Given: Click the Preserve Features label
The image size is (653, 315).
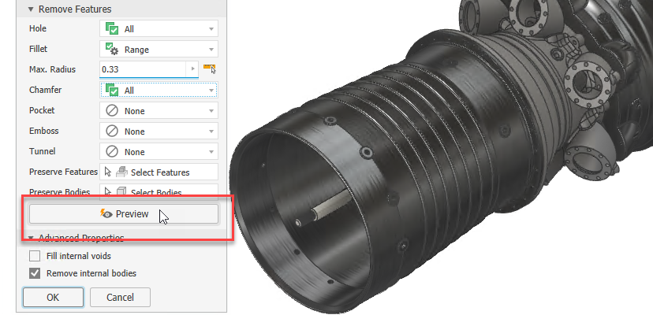Looking at the screenshot, I should [63, 172].
